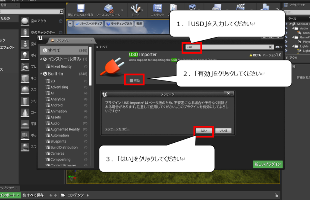Select the Sphere shape icon
310x200 pixels.
pos(25,90)
